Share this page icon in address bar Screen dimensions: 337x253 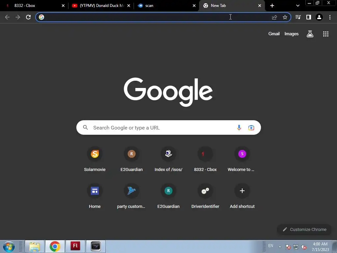pos(274,17)
